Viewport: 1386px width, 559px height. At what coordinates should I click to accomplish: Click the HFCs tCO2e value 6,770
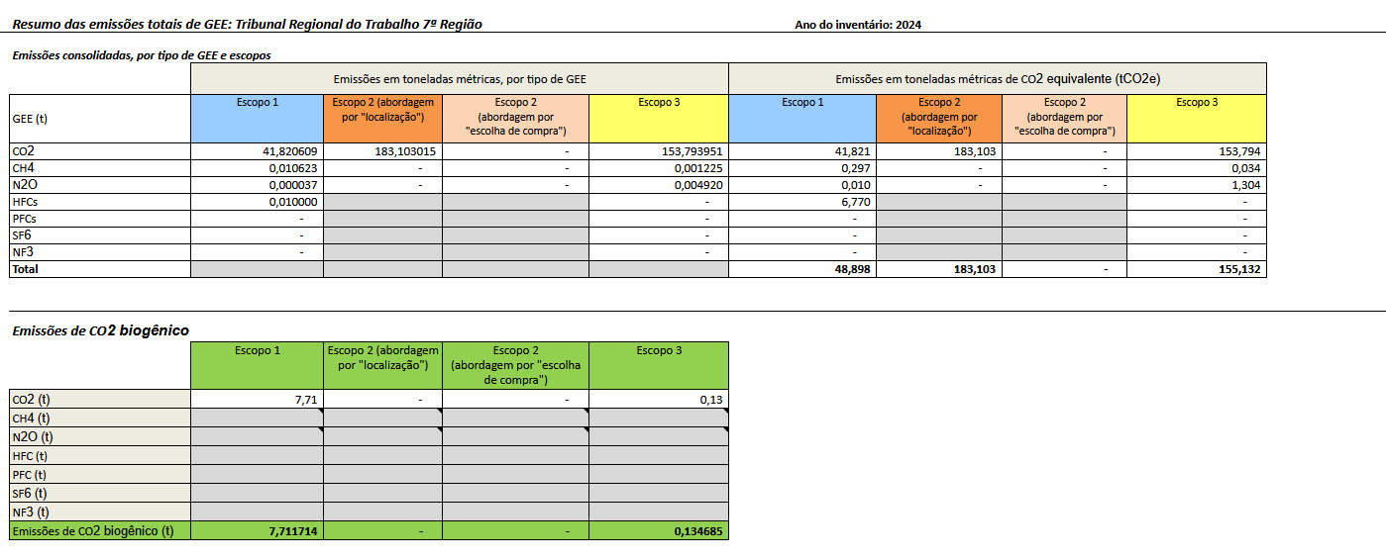(801, 202)
